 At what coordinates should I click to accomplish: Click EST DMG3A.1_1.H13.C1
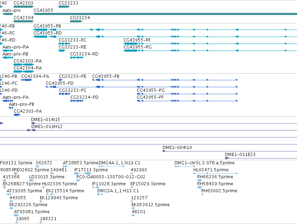point(118,191)
